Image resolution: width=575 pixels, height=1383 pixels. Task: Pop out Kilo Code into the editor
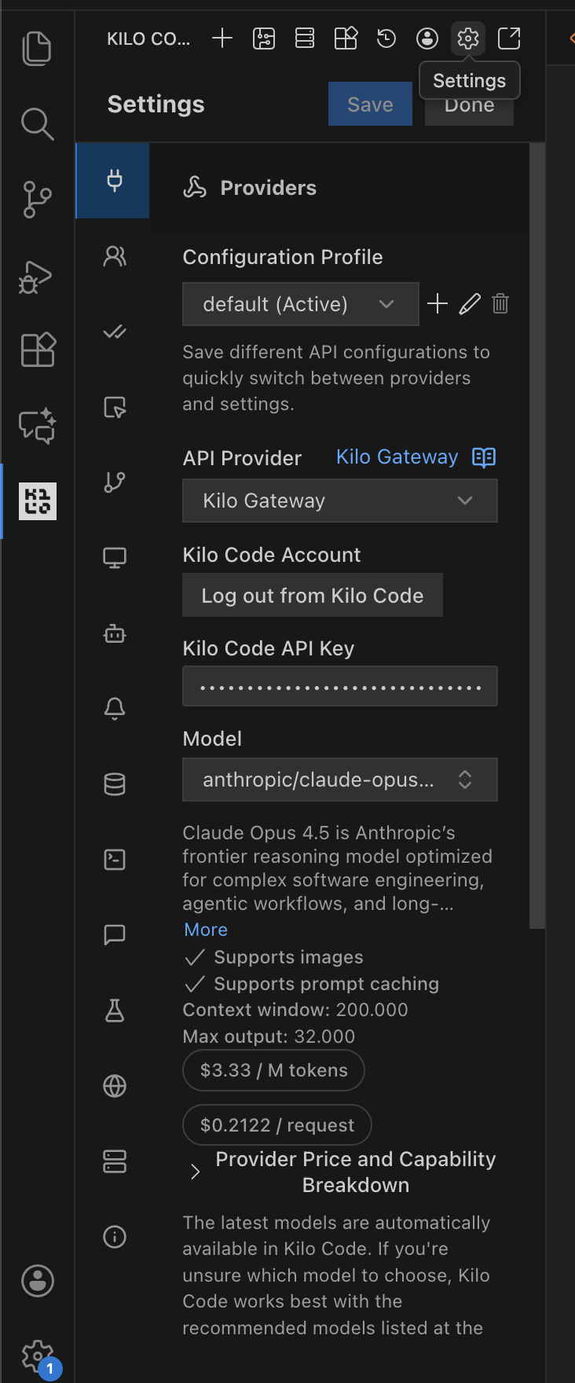coord(509,38)
